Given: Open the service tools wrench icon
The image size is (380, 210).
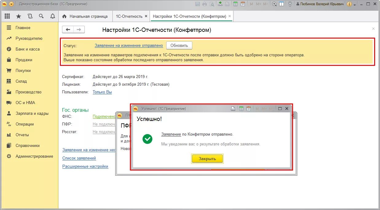Looking at the screenshot, I should pyautogui.click(x=290, y=4).
